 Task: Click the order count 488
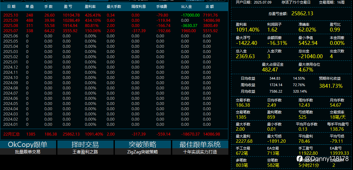(x=29, y=20)
